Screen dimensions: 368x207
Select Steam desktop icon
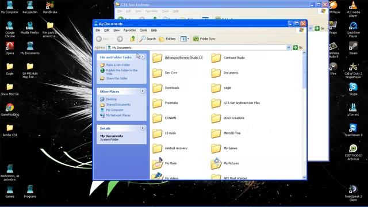coord(353,48)
